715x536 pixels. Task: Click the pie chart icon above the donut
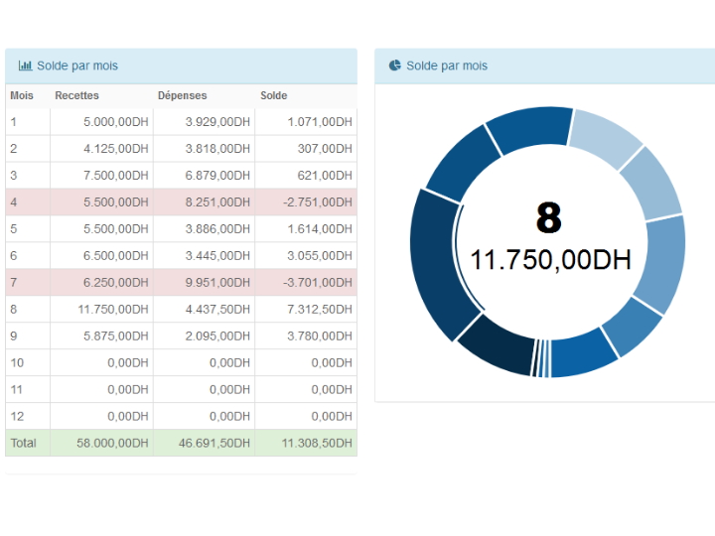click(395, 67)
